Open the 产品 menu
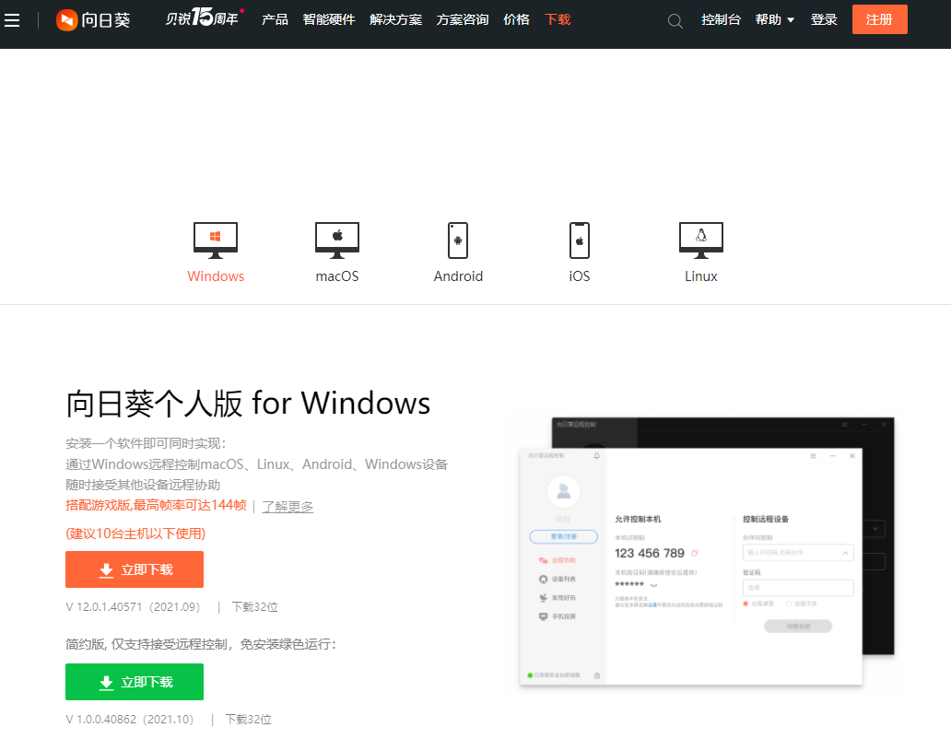This screenshot has height=739, width=951. (275, 20)
